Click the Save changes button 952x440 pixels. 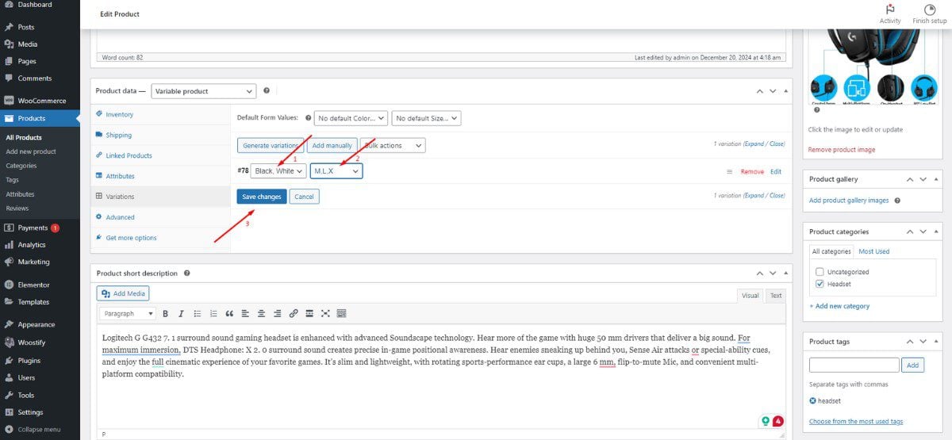coord(261,197)
